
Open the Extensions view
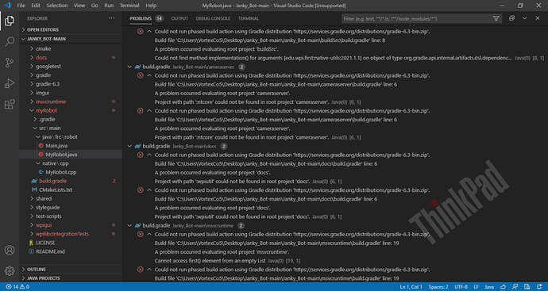tap(10, 105)
